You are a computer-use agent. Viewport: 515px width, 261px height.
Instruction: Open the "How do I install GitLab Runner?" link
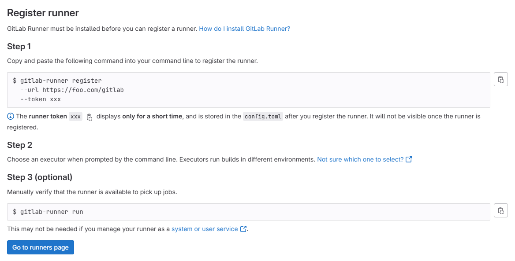[244, 28]
